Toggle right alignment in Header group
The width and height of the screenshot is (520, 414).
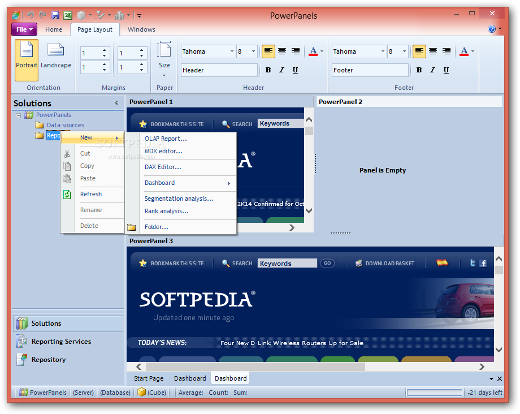(295, 51)
